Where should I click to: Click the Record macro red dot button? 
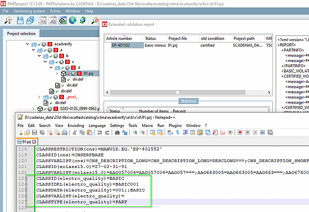tap(240, 132)
